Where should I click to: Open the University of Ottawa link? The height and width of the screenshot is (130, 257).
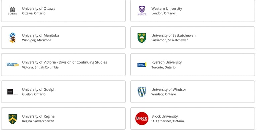(x=39, y=8)
